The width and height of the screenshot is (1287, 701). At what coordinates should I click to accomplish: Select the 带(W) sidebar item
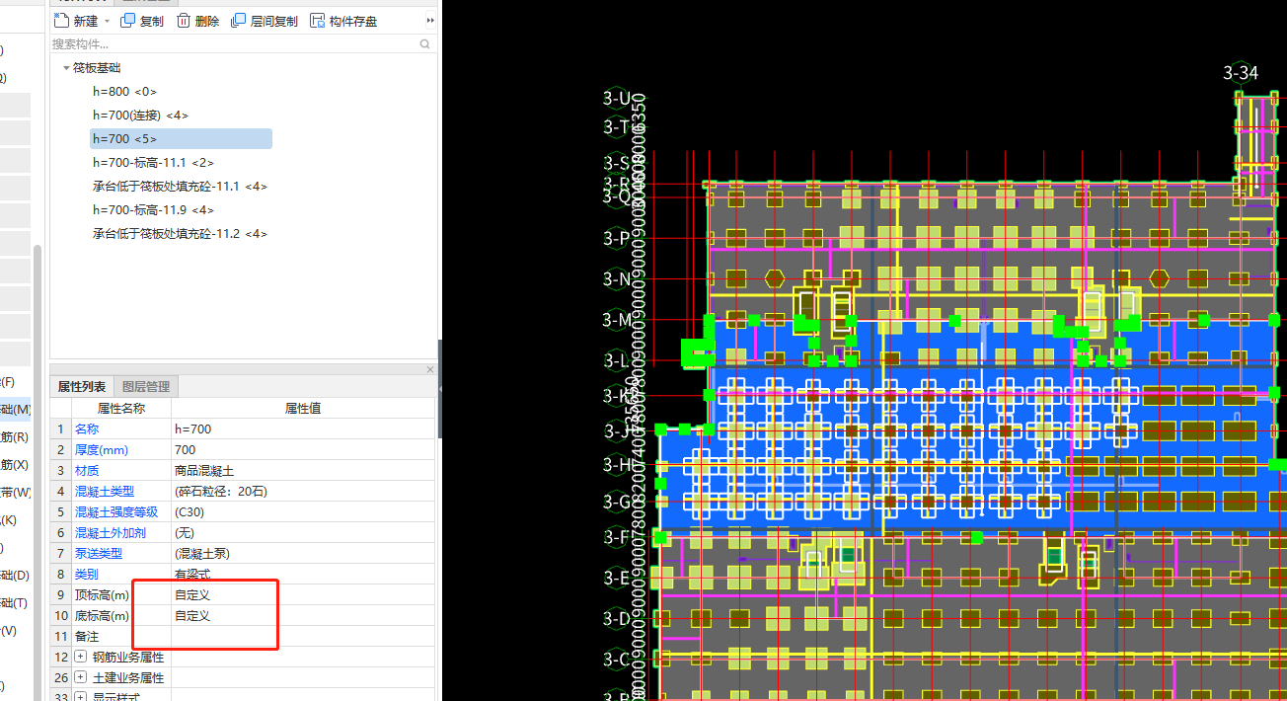[15, 493]
